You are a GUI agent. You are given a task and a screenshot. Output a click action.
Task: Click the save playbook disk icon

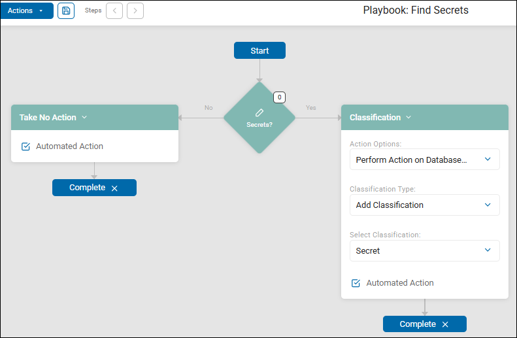point(66,10)
